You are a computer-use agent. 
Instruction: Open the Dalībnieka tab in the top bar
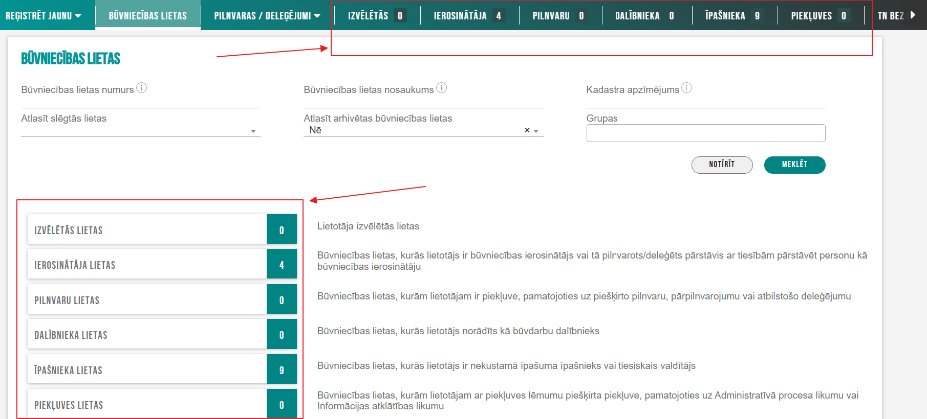tap(646, 15)
